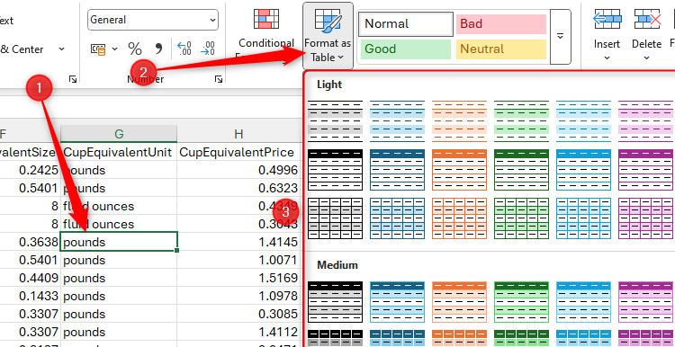Apply Comma Style formatting
Screen dimensions: 675x347
(x=158, y=49)
